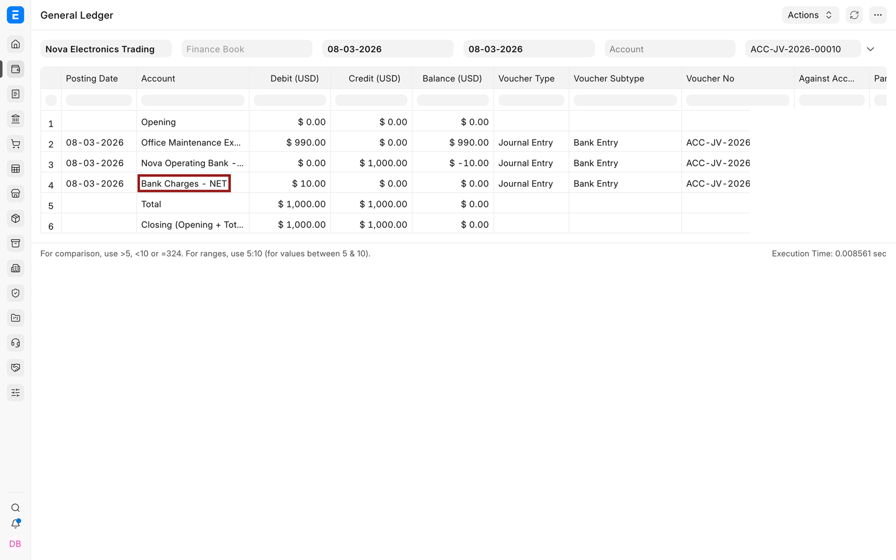
Task: Open notifications bell icon
Action: click(16, 524)
